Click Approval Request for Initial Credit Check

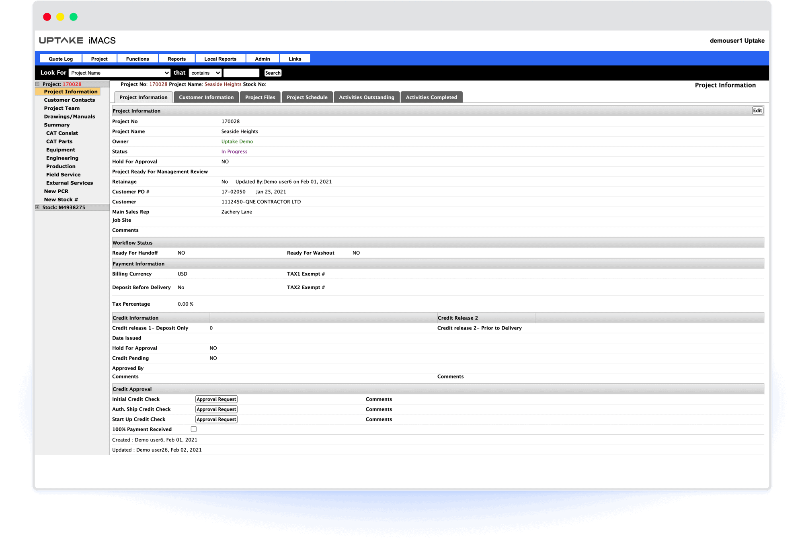216,399
